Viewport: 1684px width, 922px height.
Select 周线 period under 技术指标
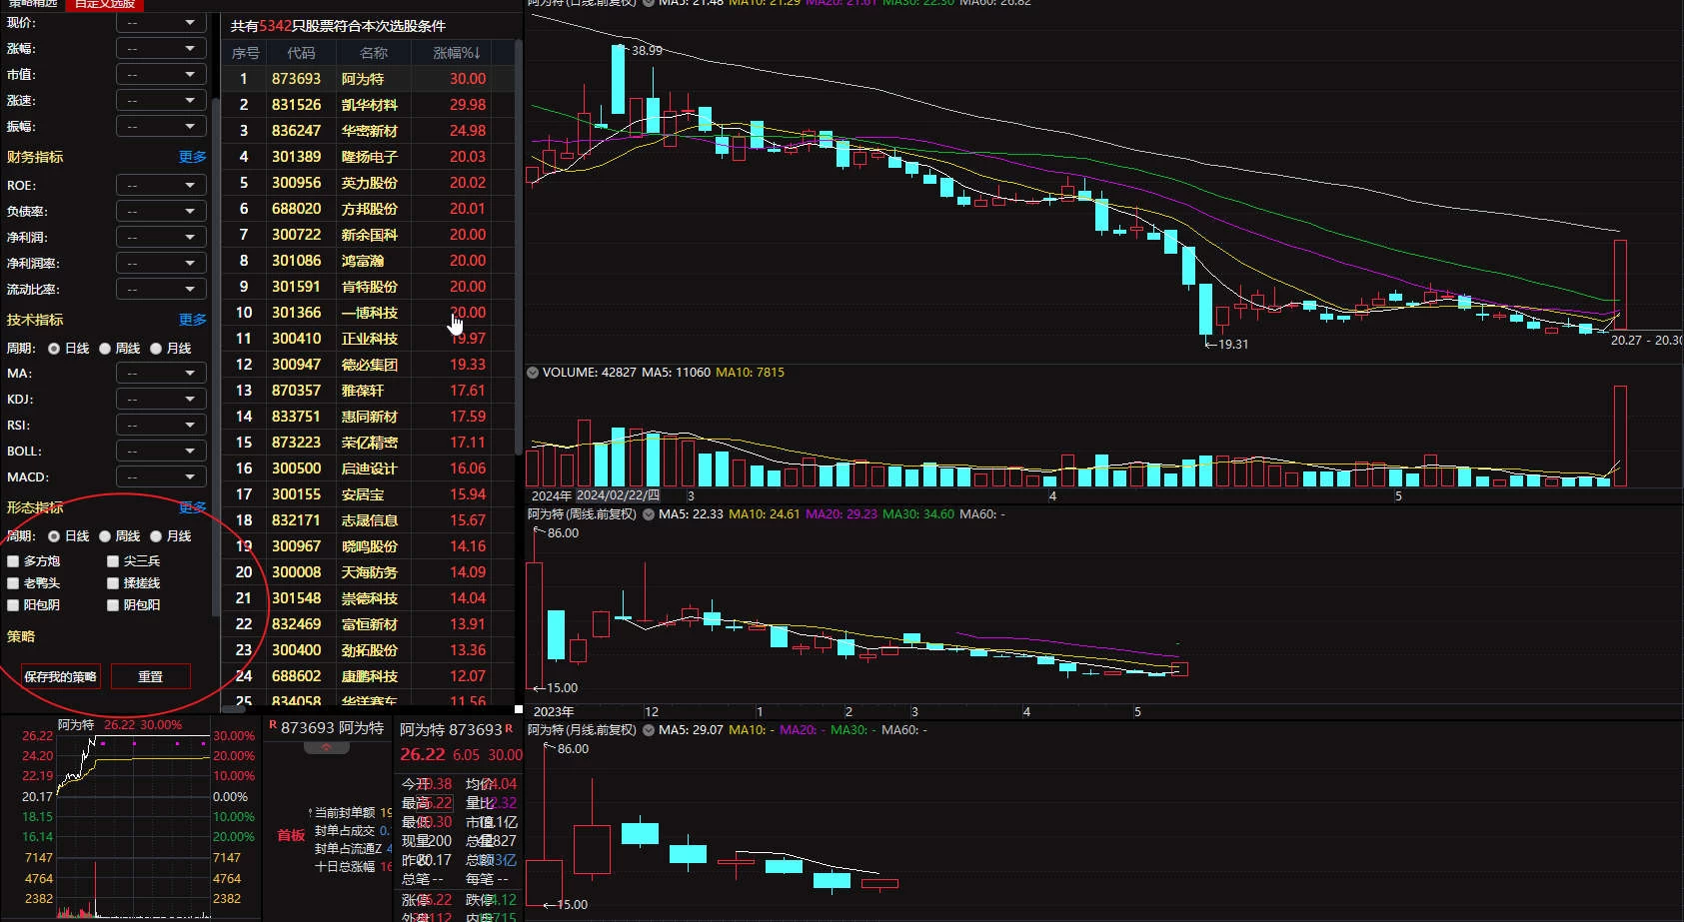pos(105,349)
